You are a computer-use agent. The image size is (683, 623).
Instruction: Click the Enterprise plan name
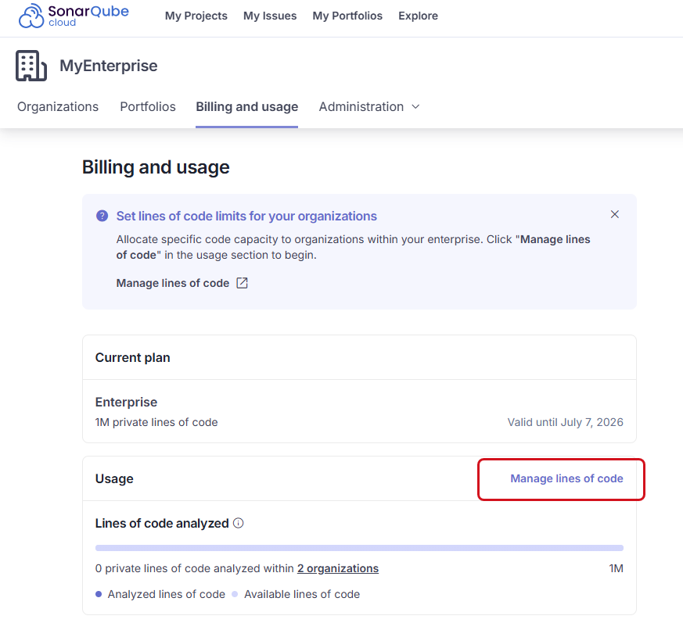coord(126,402)
